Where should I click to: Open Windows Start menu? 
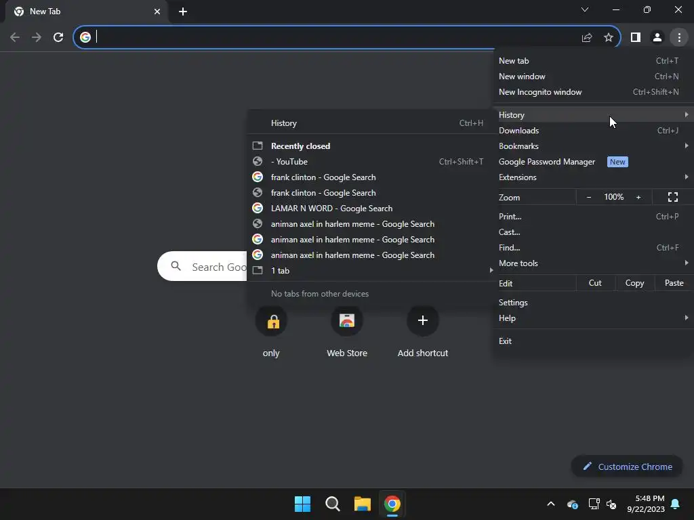(303, 504)
